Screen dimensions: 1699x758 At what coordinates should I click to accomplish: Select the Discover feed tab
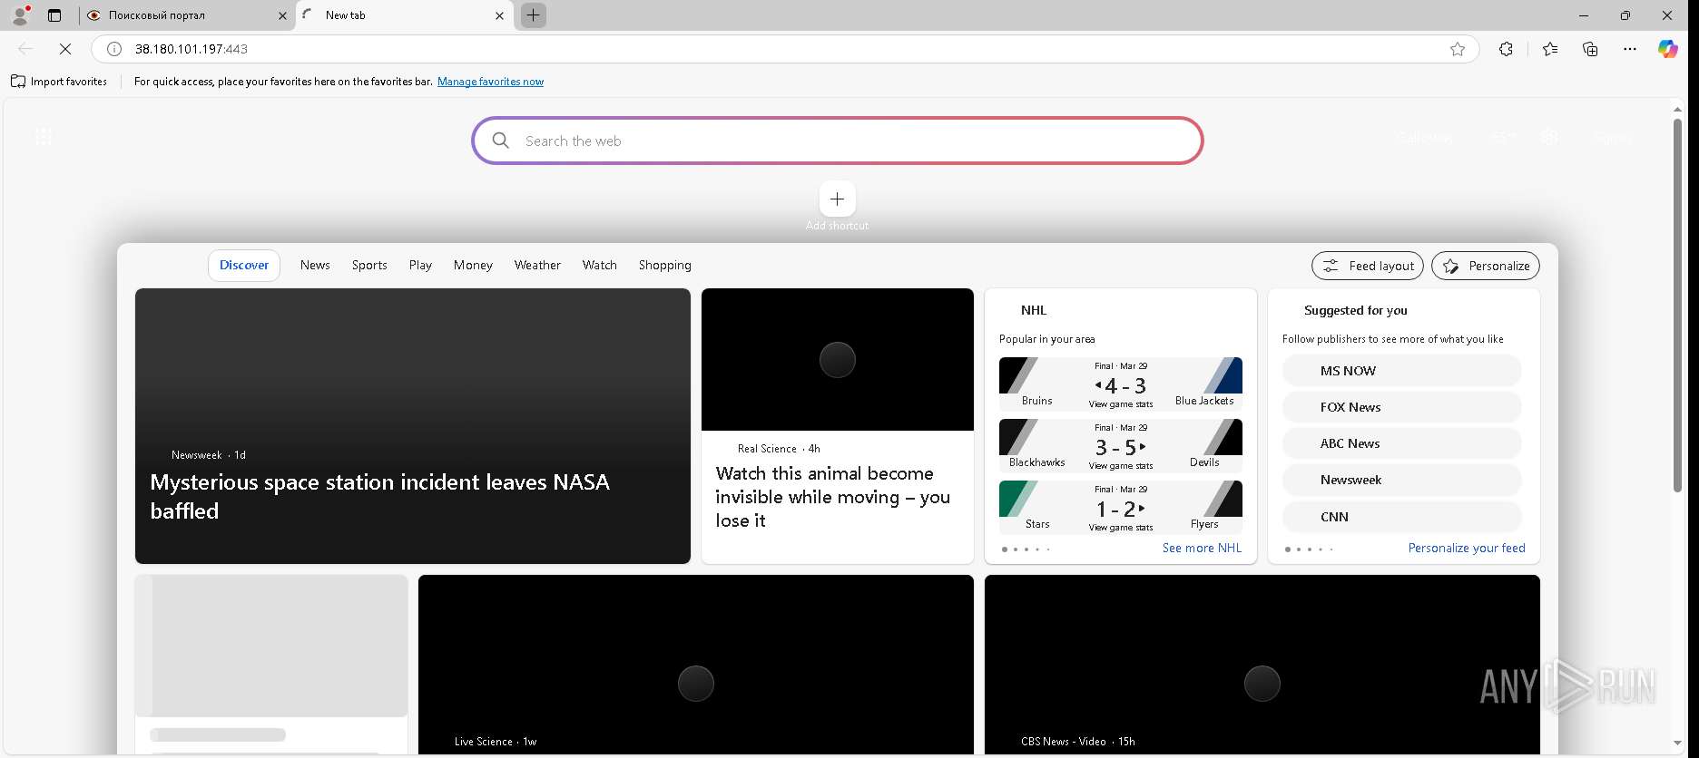[244, 266]
